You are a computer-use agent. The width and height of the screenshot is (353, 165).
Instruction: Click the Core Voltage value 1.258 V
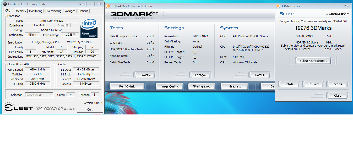coord(70,35)
